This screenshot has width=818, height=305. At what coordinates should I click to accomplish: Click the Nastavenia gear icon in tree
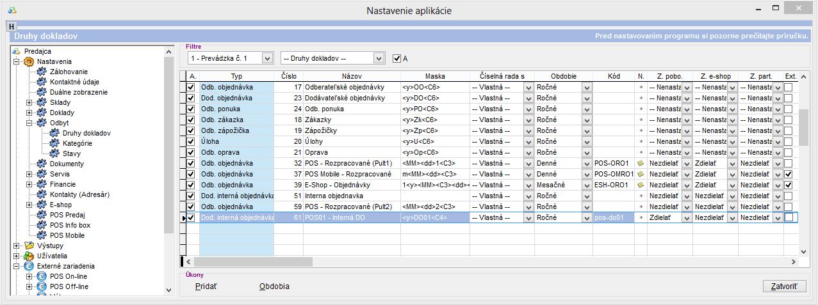coord(29,61)
